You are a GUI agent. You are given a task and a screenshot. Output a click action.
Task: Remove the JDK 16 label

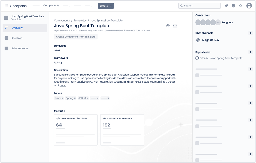(x=87, y=98)
